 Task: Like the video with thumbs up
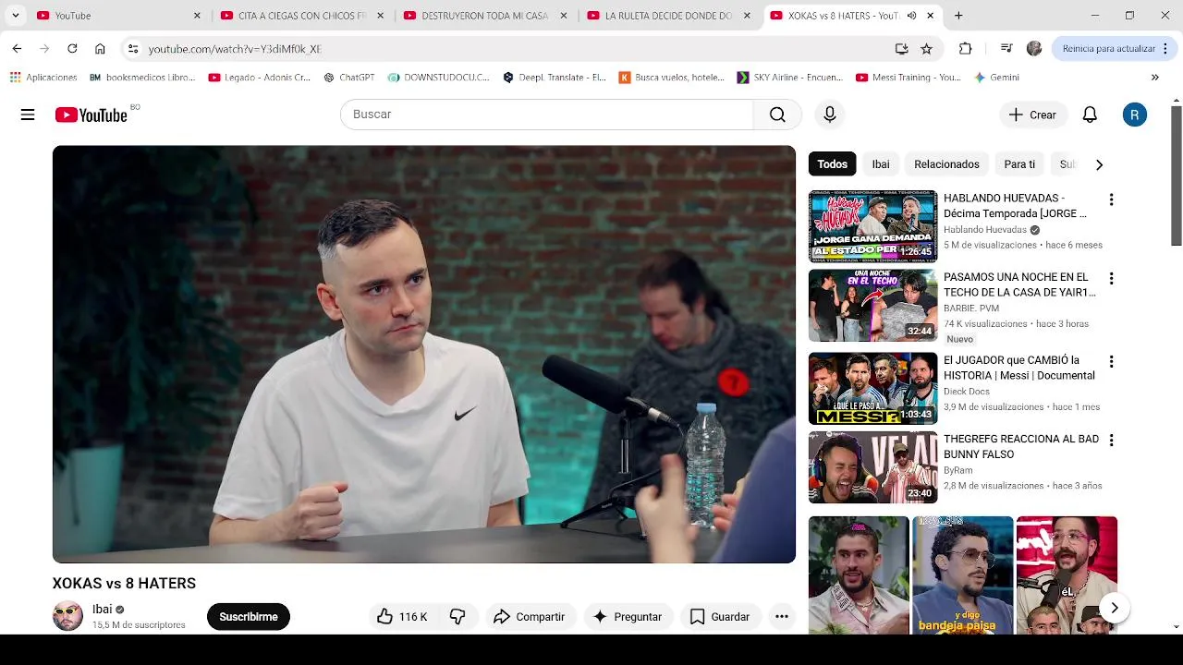(x=402, y=616)
